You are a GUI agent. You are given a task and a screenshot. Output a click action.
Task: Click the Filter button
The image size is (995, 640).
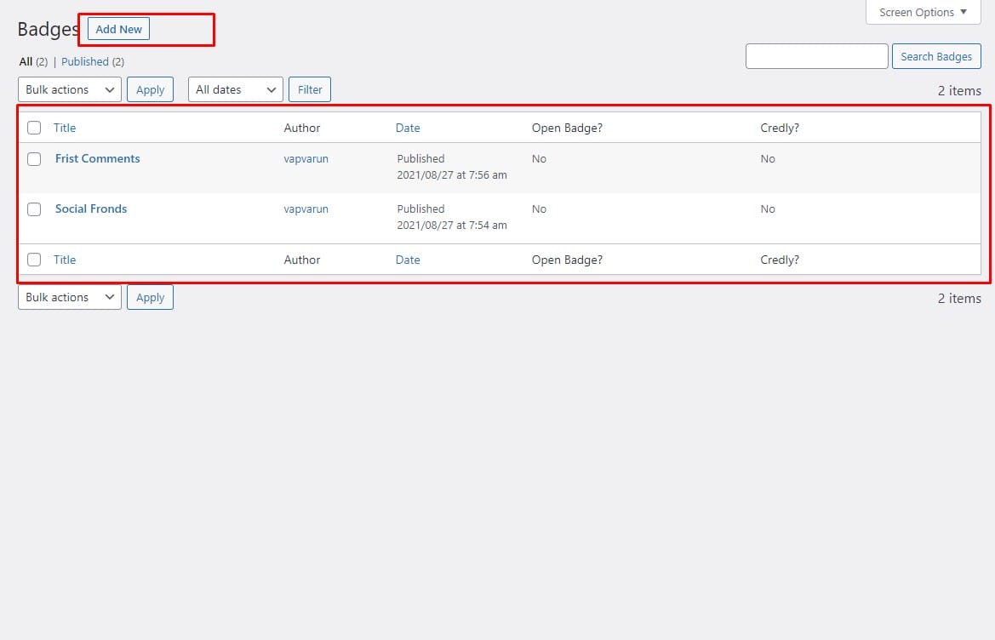[310, 89]
